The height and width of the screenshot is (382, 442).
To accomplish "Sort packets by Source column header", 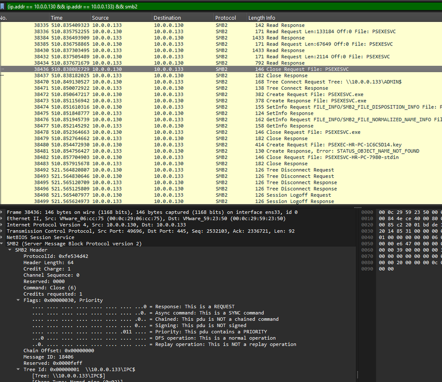I will point(121,18).
